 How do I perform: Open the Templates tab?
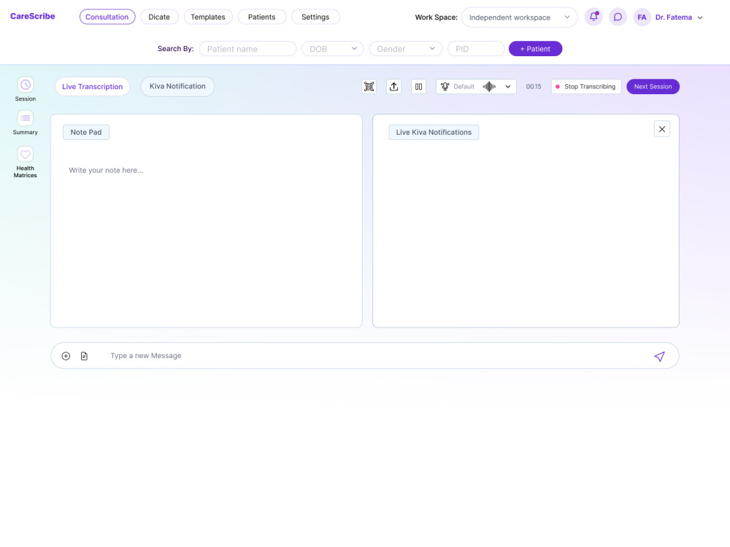(208, 17)
